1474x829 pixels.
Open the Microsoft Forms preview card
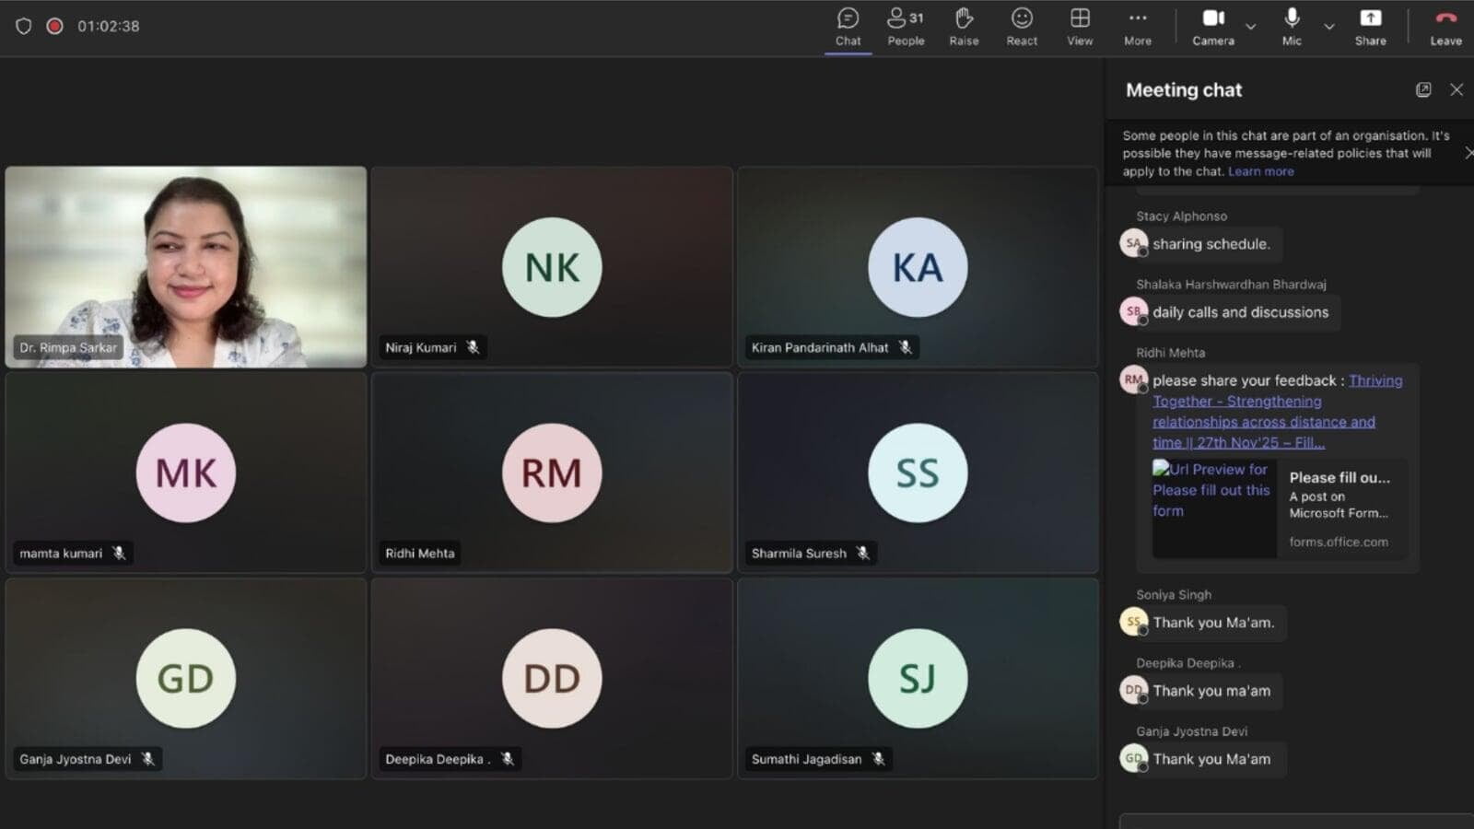tap(1280, 508)
